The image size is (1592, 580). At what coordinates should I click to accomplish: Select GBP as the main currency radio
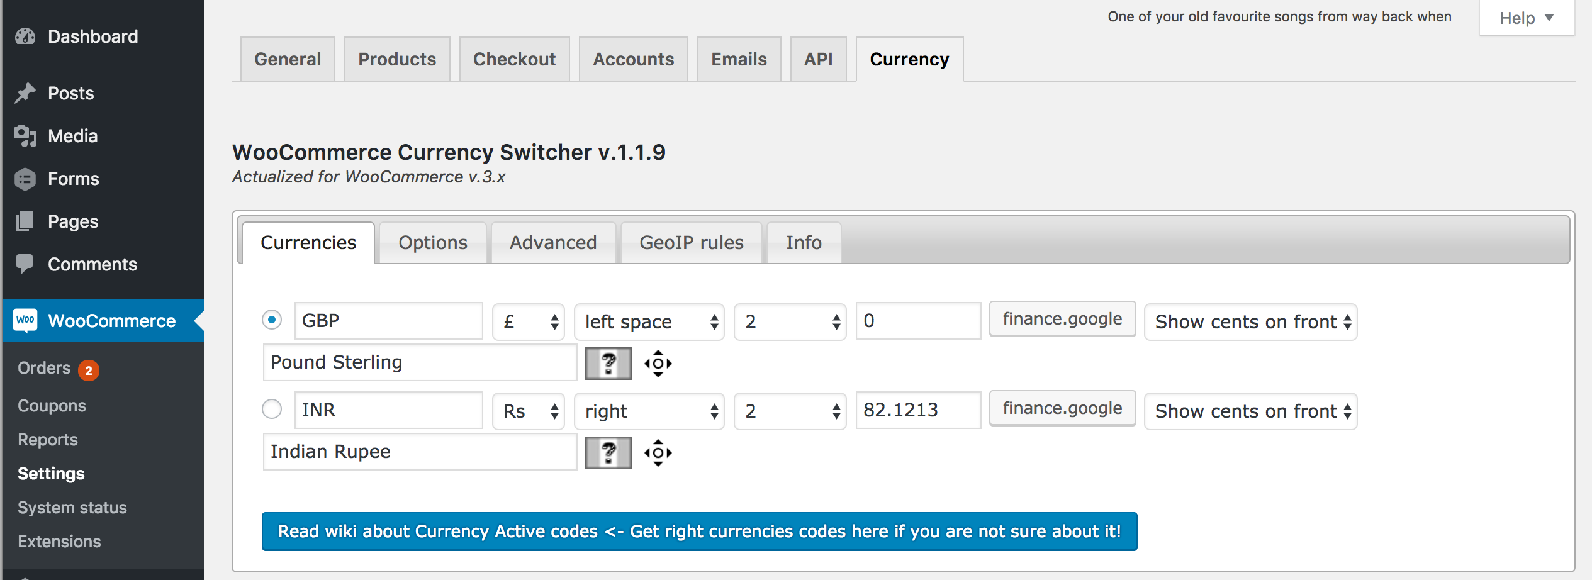coord(272,320)
